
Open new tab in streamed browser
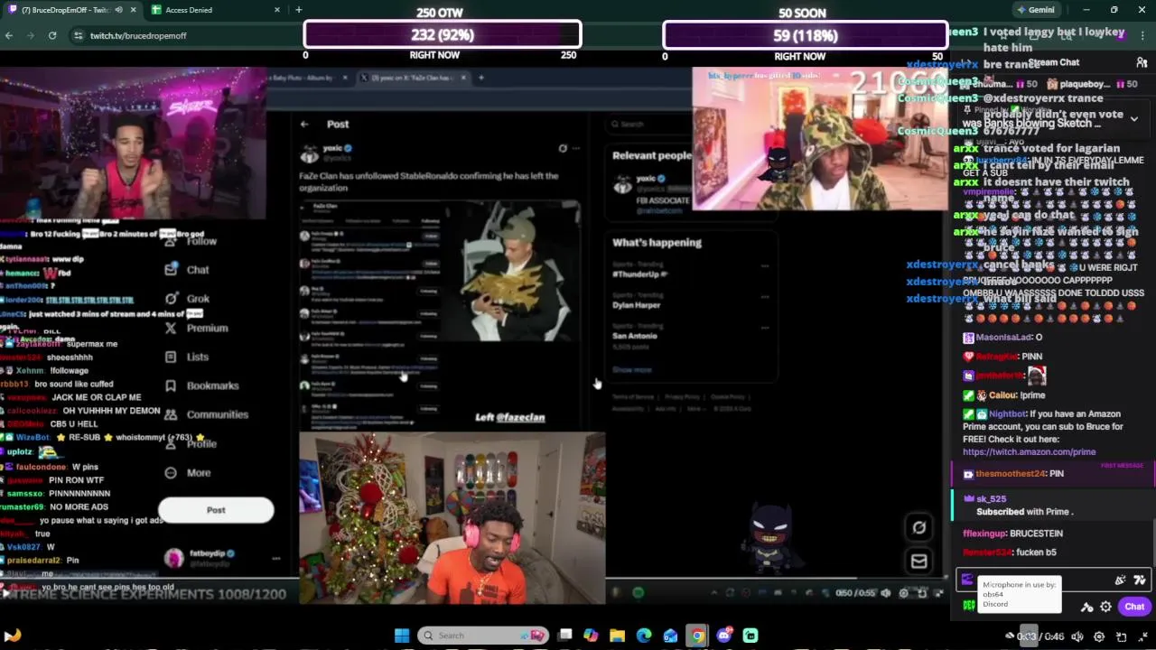click(480, 78)
